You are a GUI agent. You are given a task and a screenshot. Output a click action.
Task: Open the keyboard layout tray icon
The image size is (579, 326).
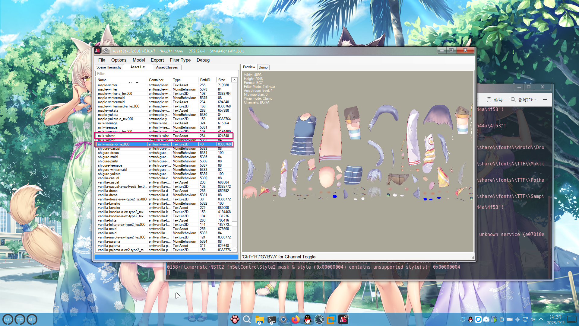tap(510, 319)
